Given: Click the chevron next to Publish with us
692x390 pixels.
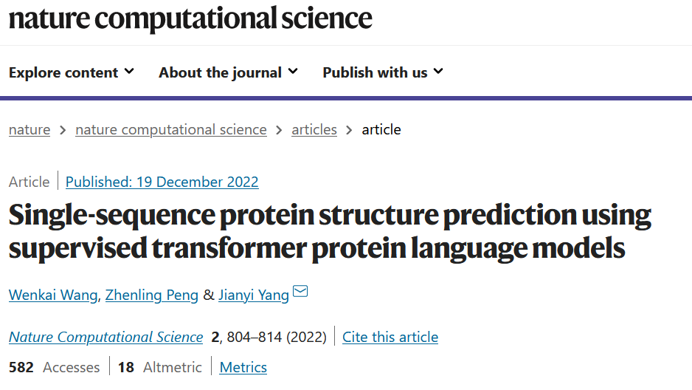Looking at the screenshot, I should [x=438, y=72].
